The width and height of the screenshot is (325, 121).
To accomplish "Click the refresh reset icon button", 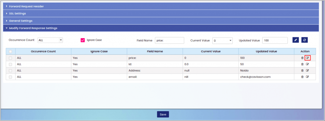I will [304, 40].
